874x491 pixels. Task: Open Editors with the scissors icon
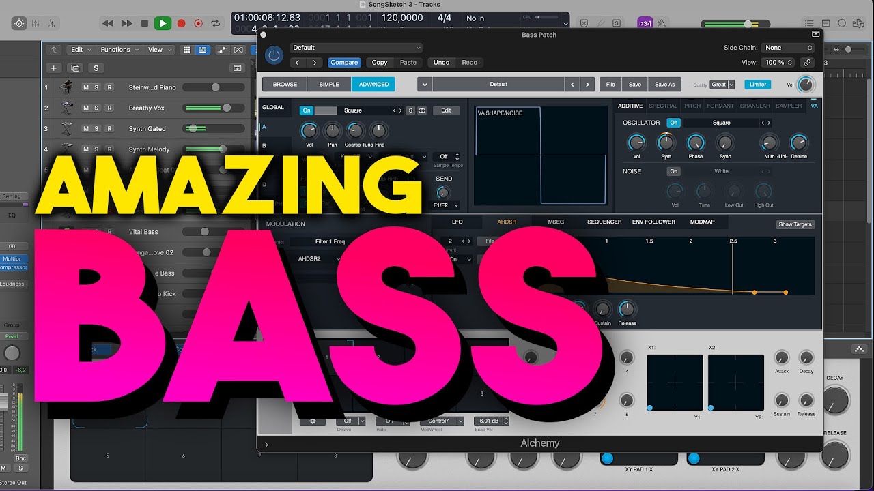tap(51, 23)
